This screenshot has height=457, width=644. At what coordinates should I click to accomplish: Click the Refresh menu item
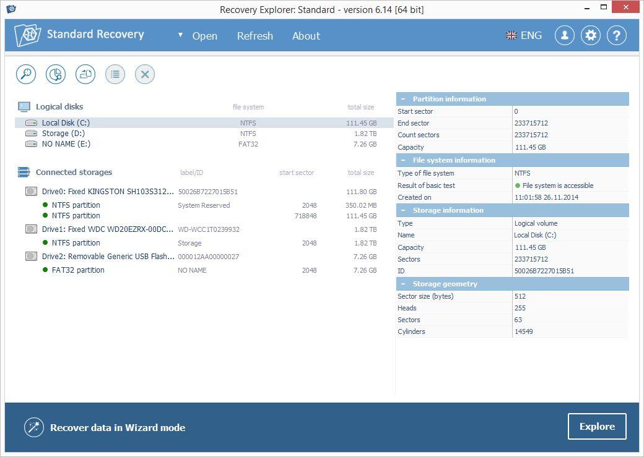[255, 36]
